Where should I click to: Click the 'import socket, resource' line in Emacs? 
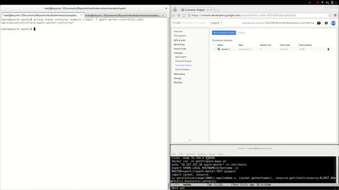coord(190,175)
